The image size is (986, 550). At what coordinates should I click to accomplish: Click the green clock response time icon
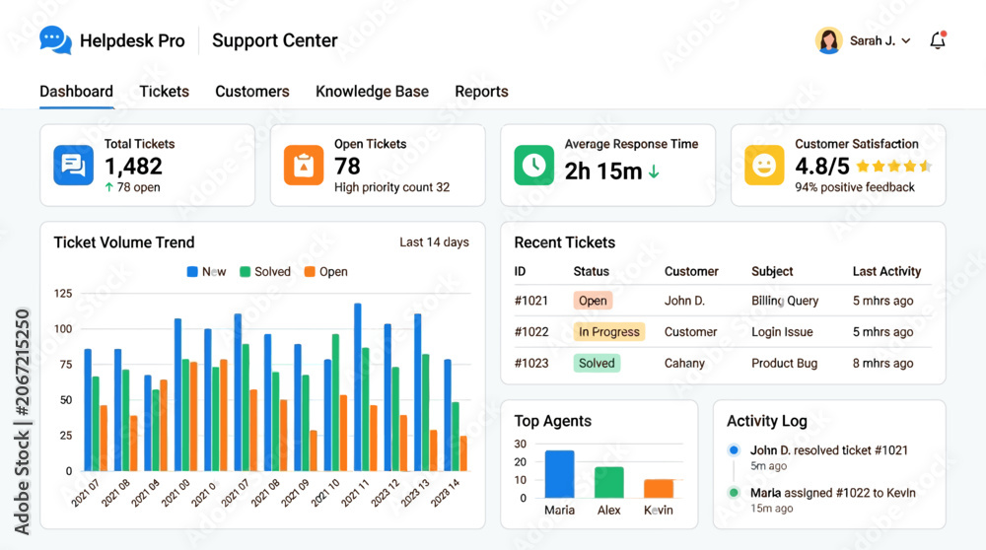click(533, 166)
